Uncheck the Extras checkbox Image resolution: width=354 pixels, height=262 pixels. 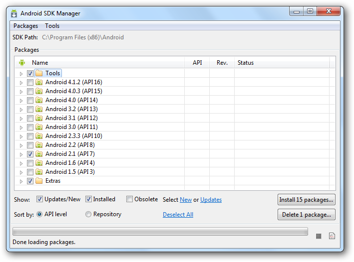tap(30, 181)
